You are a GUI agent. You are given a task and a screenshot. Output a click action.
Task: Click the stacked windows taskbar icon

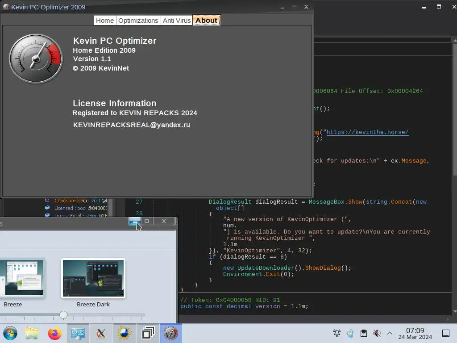[x=148, y=333]
